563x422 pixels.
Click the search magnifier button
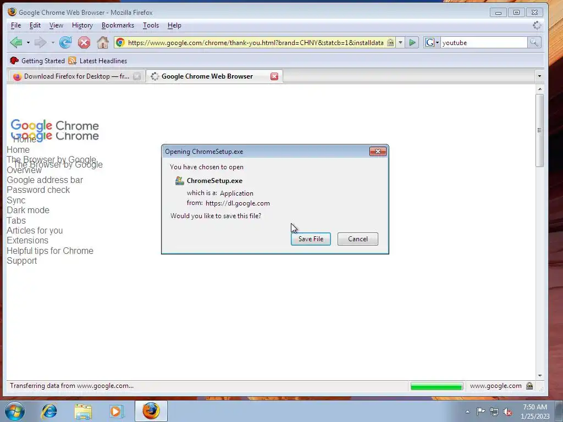click(x=534, y=43)
